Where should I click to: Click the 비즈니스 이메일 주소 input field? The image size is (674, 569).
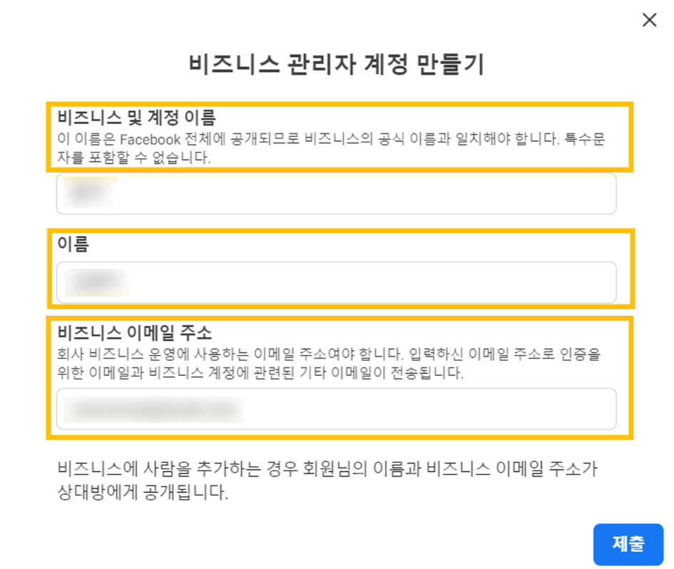[335, 409]
